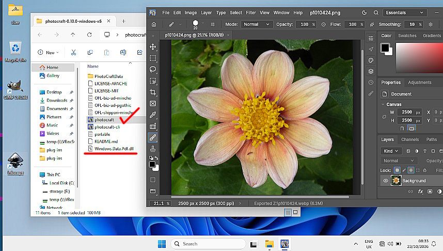Toggle Quick Mask mode icon

coord(153,180)
